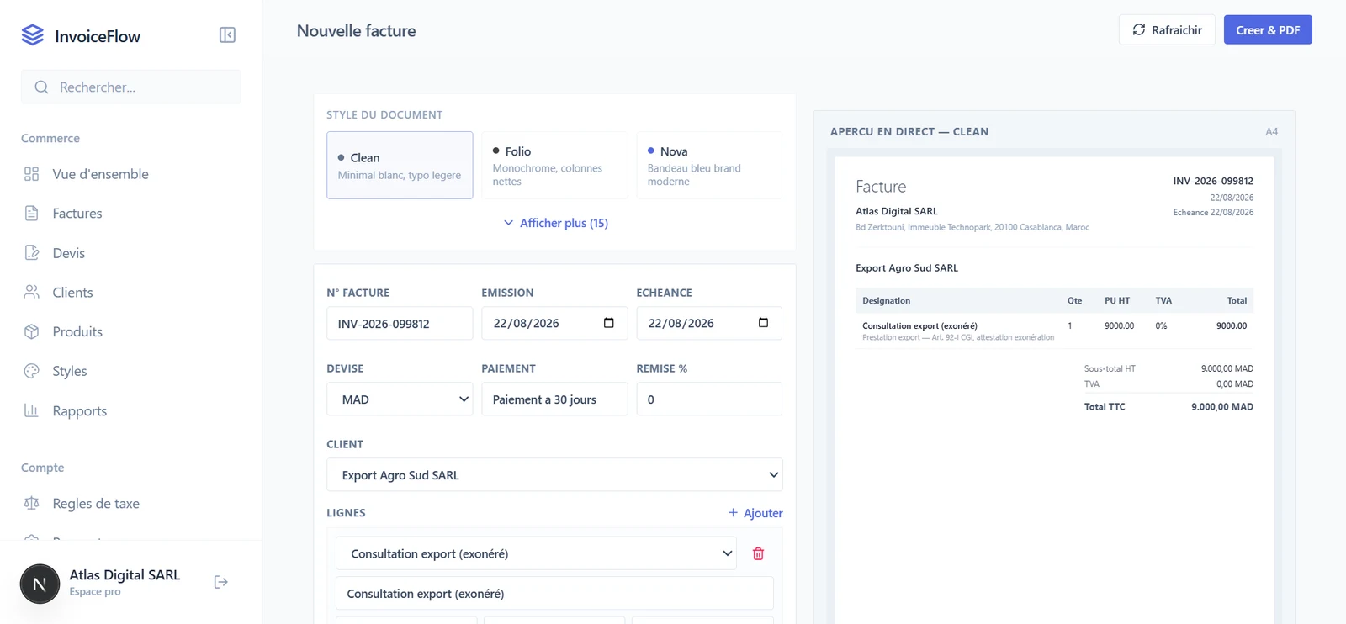Screen dimensions: 1346x624
Task: Collapse the sidebar panel icon
Action: tap(227, 35)
